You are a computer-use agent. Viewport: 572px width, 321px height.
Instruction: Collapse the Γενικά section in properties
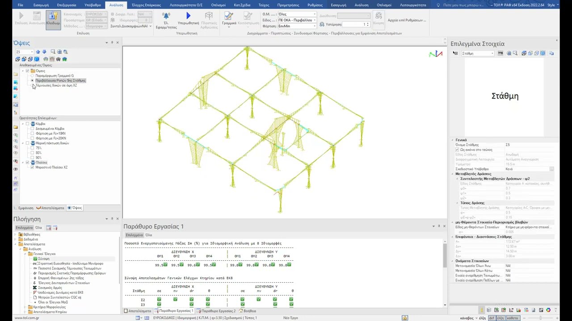tap(452, 140)
